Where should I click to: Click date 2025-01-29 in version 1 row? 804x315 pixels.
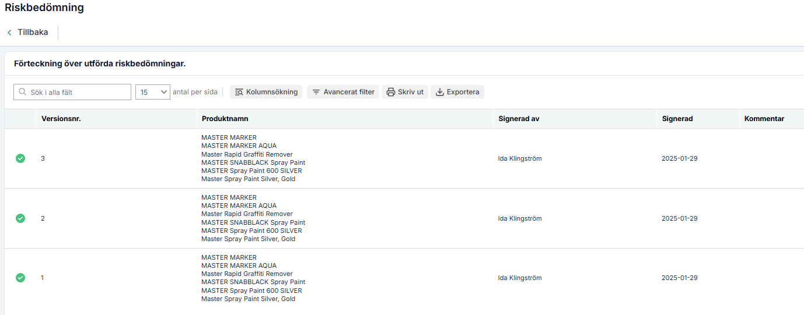coord(680,278)
